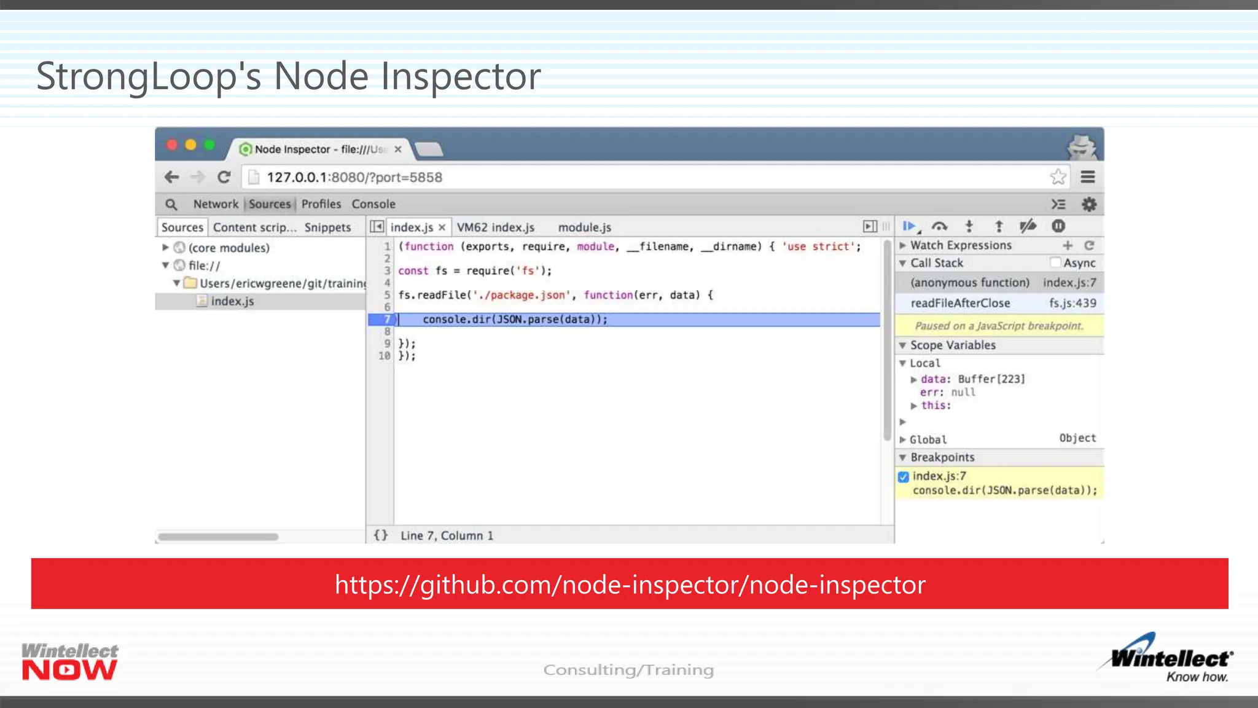Close the index.js editor tab
Viewport: 1258px width, 708px height.
442,227
